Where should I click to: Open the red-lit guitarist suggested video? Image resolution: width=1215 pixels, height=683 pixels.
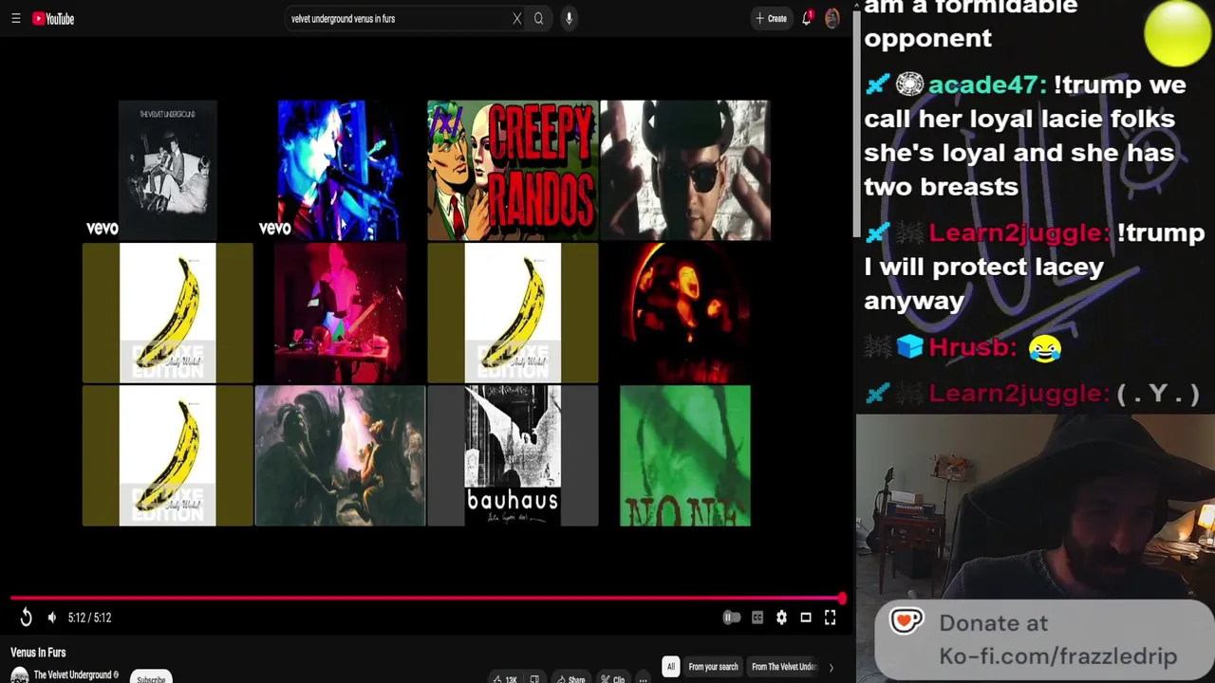tap(340, 313)
